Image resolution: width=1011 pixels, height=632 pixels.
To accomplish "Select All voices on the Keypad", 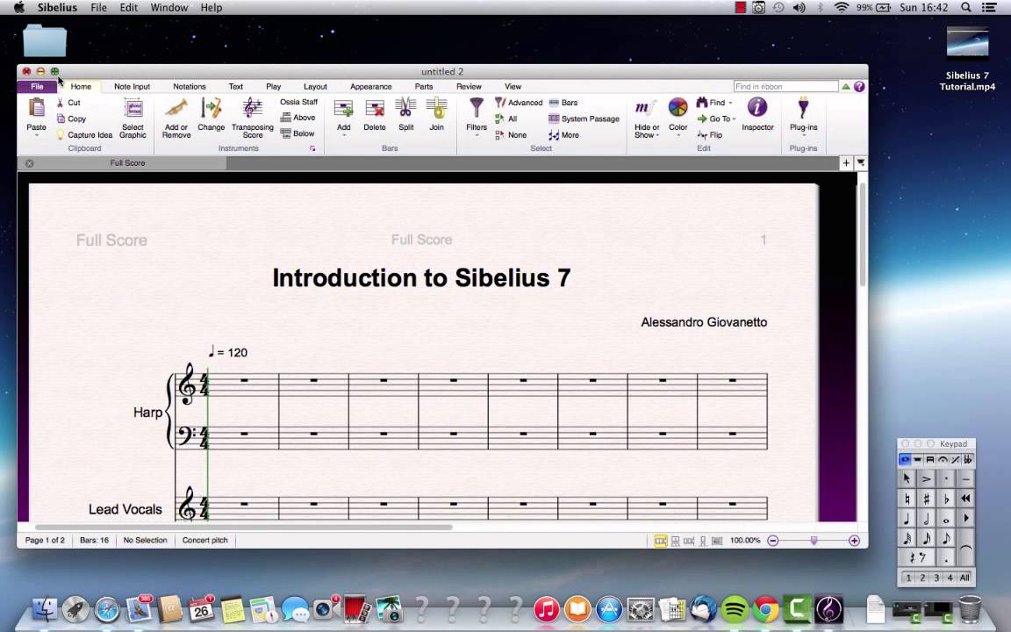I will [964, 578].
